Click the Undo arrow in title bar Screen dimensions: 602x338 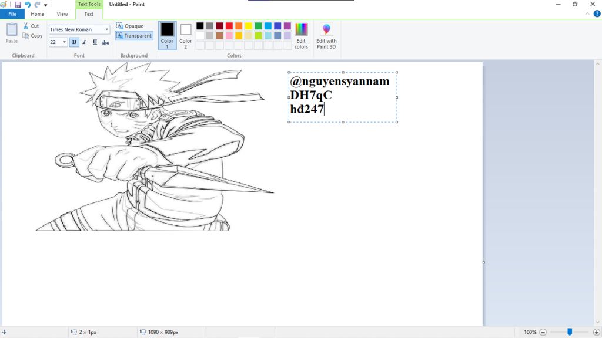(28, 5)
